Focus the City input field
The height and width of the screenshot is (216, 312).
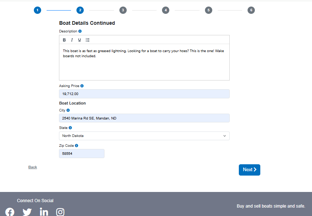coord(144,118)
